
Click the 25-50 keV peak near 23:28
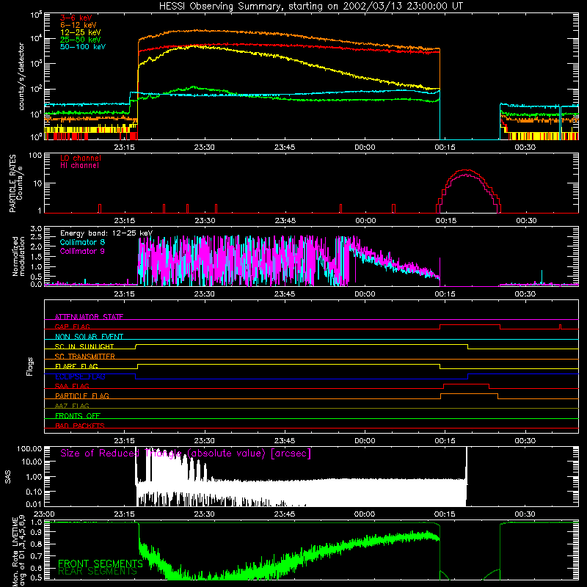tap(194, 87)
